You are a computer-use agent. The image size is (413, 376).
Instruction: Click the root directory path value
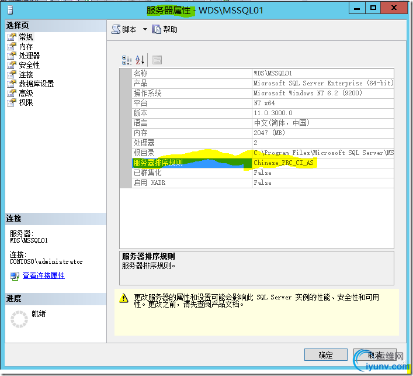324,153
